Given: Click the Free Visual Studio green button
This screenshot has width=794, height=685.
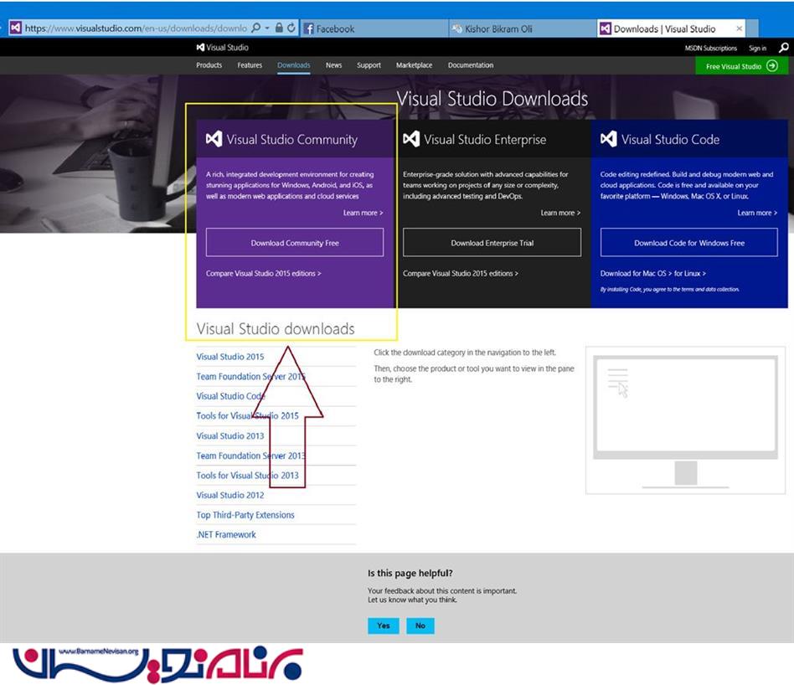Looking at the screenshot, I should pyautogui.click(x=741, y=66).
